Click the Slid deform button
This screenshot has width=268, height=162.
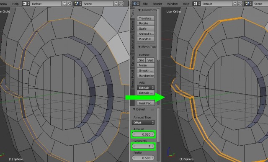click(x=142, y=60)
